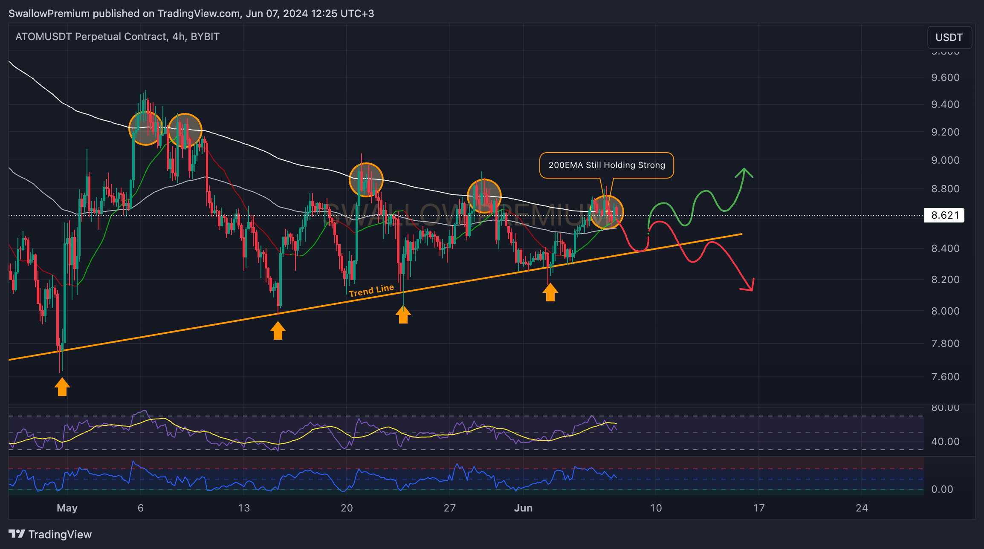
Task: Click the '10' date axis label
Action: point(656,508)
